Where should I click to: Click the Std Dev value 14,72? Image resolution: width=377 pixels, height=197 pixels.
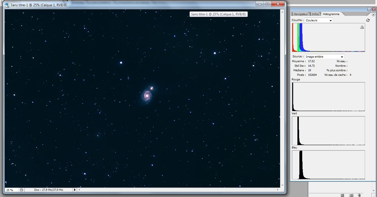click(311, 66)
